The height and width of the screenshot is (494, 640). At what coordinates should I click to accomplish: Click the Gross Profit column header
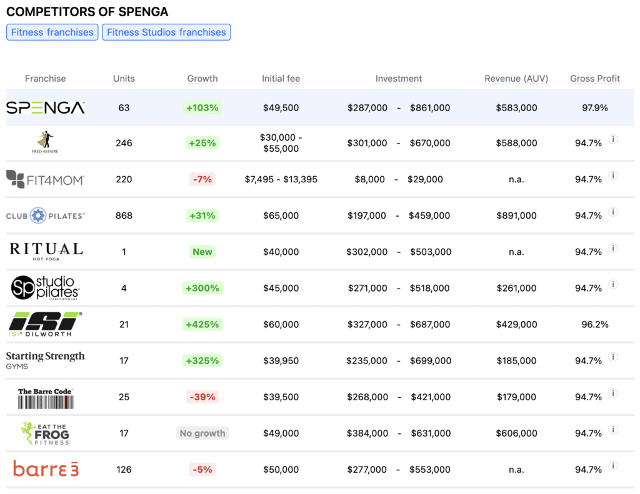tap(595, 78)
